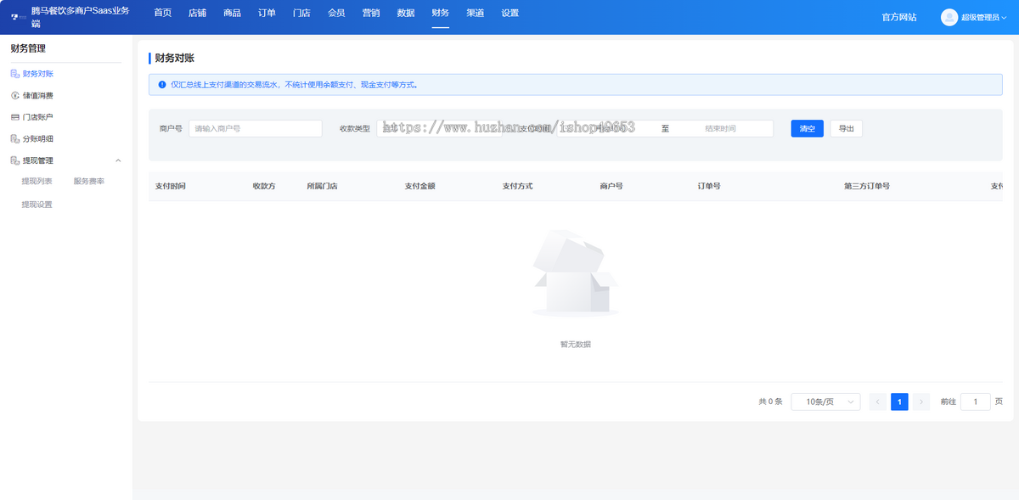Open the 渠道 top menu
Viewport: 1019px width, 500px height.
(x=476, y=13)
